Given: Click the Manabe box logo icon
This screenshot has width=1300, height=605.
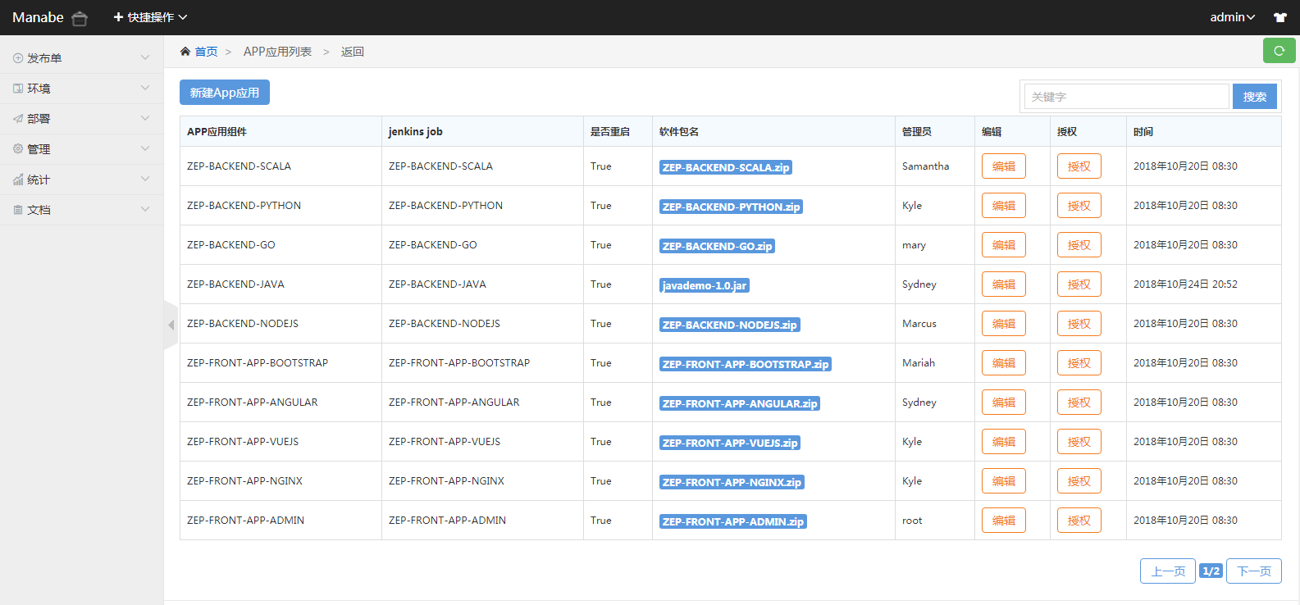Looking at the screenshot, I should click(80, 18).
